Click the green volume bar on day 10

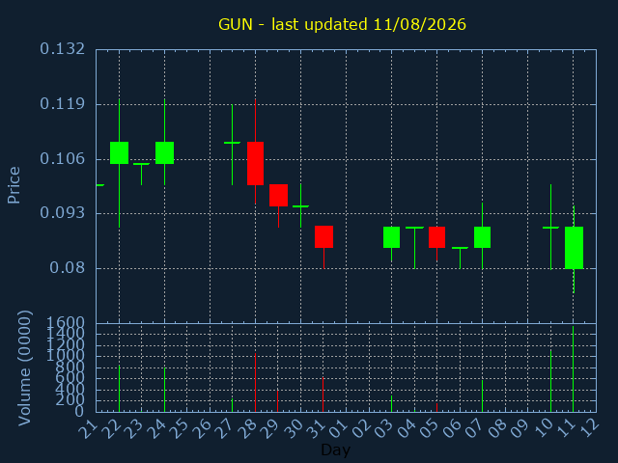coord(550,381)
